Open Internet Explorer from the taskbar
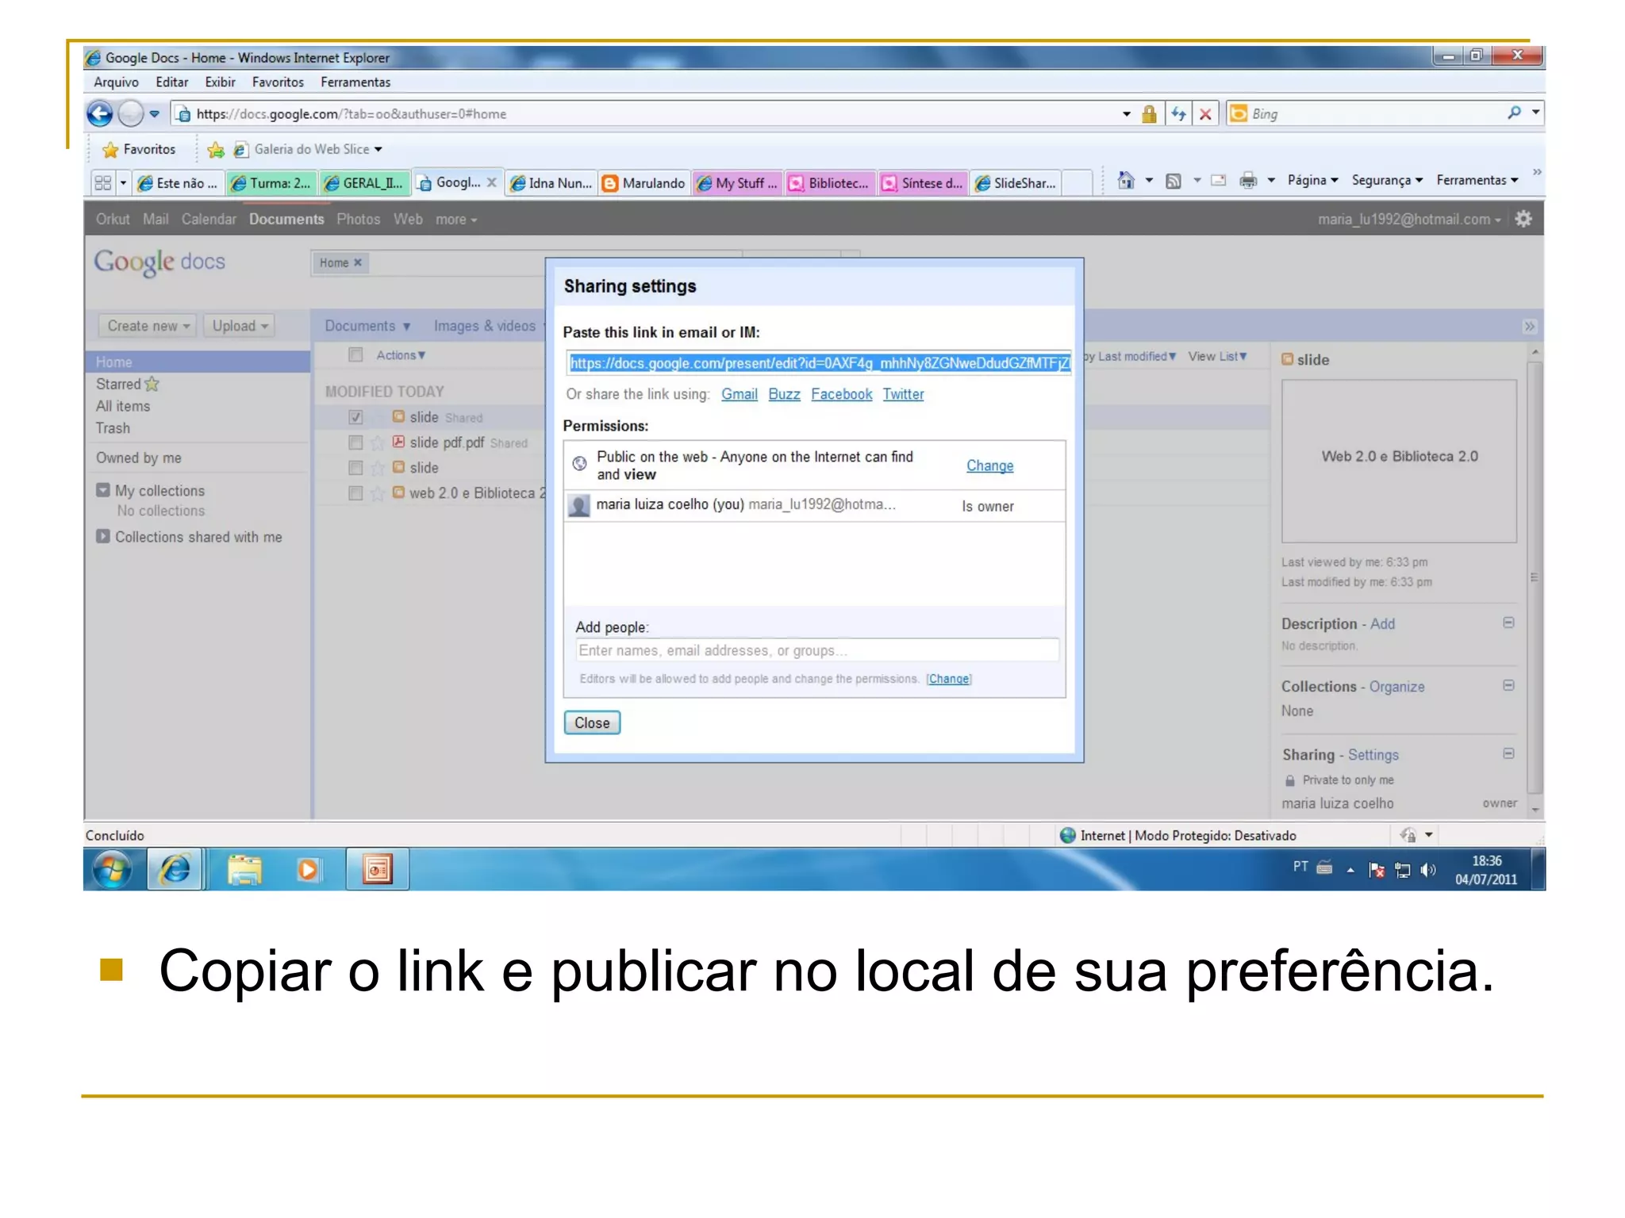This screenshot has height=1218, width=1625. click(176, 870)
